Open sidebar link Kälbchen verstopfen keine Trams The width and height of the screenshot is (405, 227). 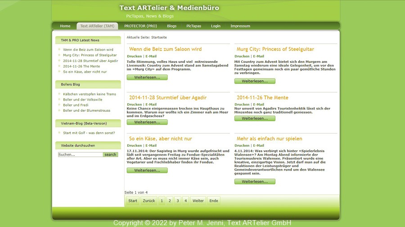(90, 94)
